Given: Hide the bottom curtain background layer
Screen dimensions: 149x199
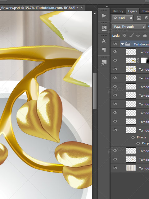Looking at the screenshot, I should point(115,168).
